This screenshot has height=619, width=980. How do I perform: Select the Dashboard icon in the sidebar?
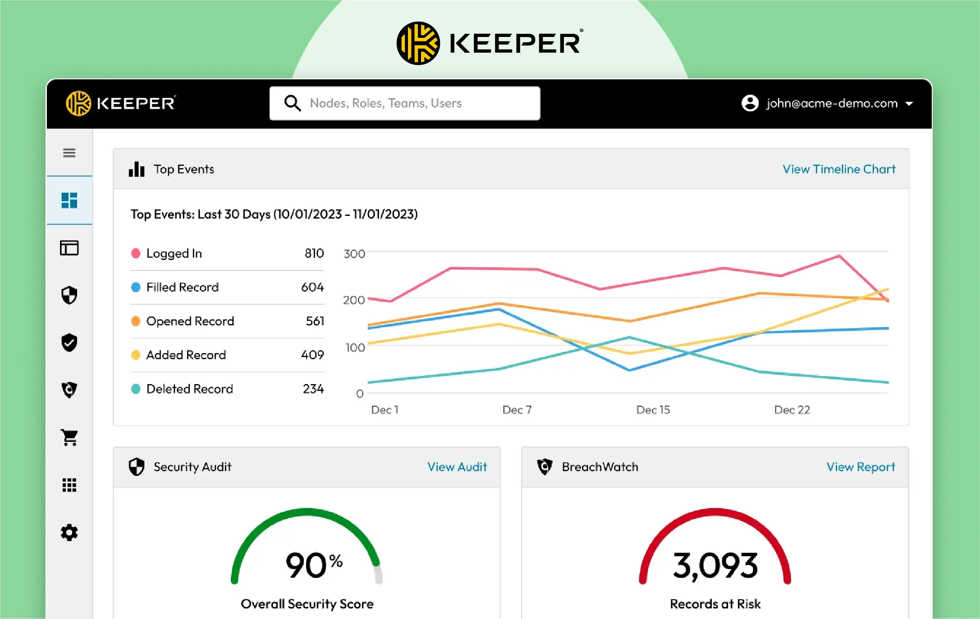[69, 200]
